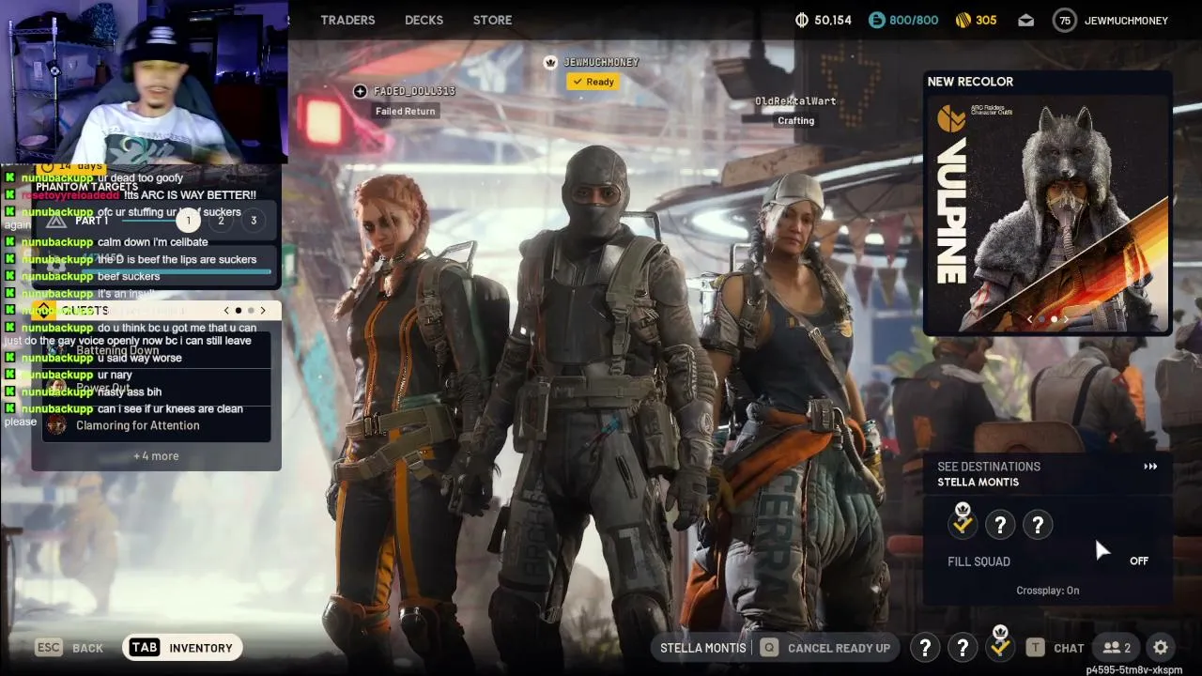Click the middle question mark squad slot in panel

1000,525
